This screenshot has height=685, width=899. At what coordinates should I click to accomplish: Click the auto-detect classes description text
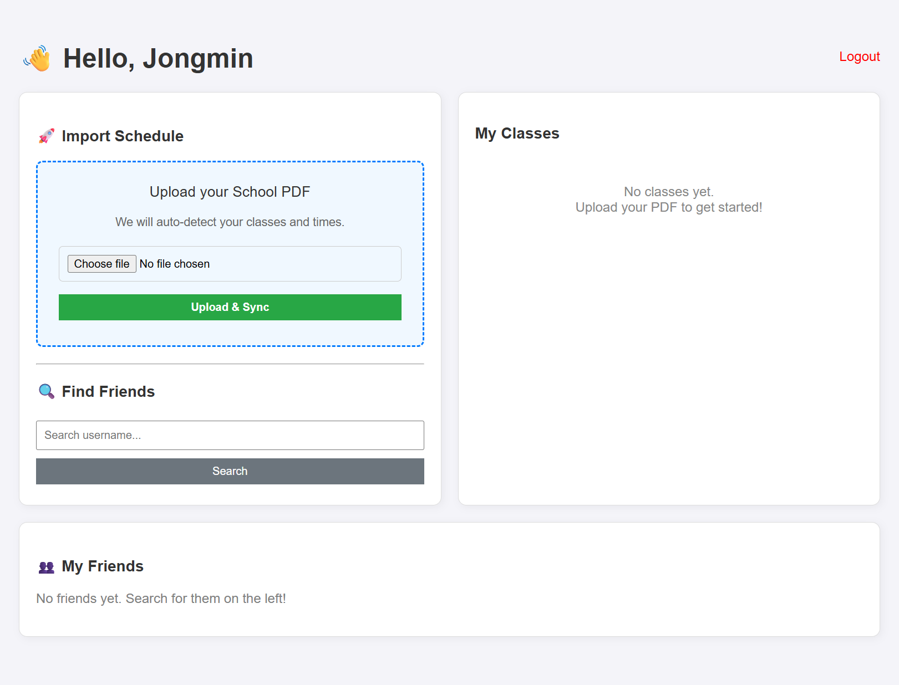coord(230,222)
